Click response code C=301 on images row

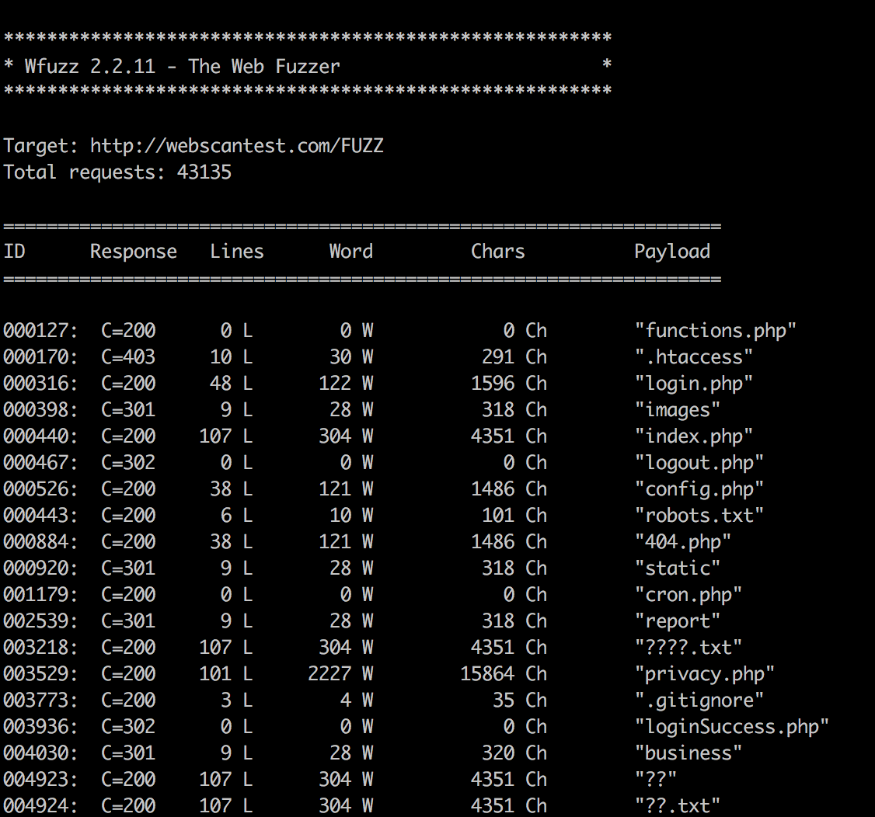tap(128, 410)
